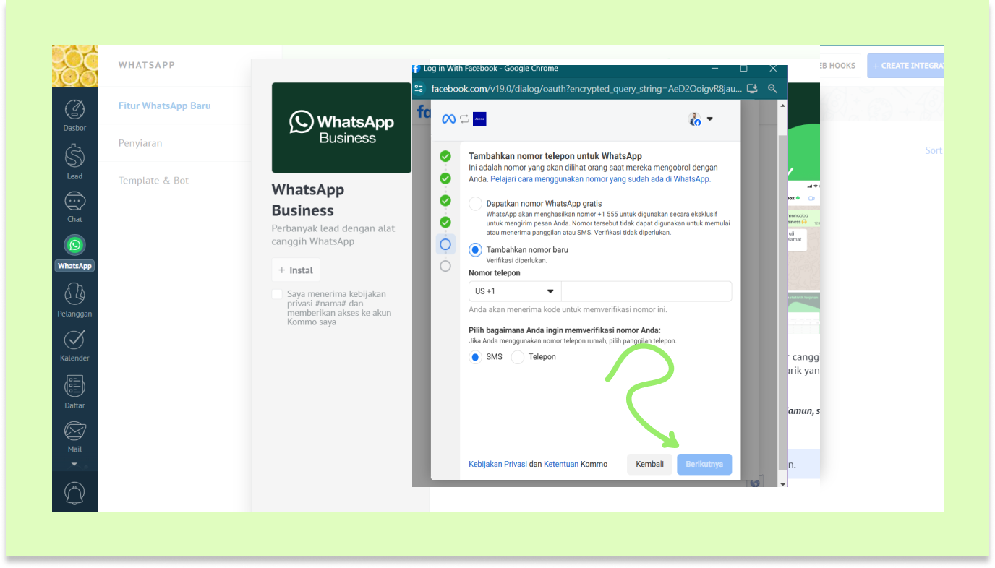The height and width of the screenshot is (568, 995).
Task: Open 'Pelajari cara menggunakan nomor' link
Action: coord(601,179)
